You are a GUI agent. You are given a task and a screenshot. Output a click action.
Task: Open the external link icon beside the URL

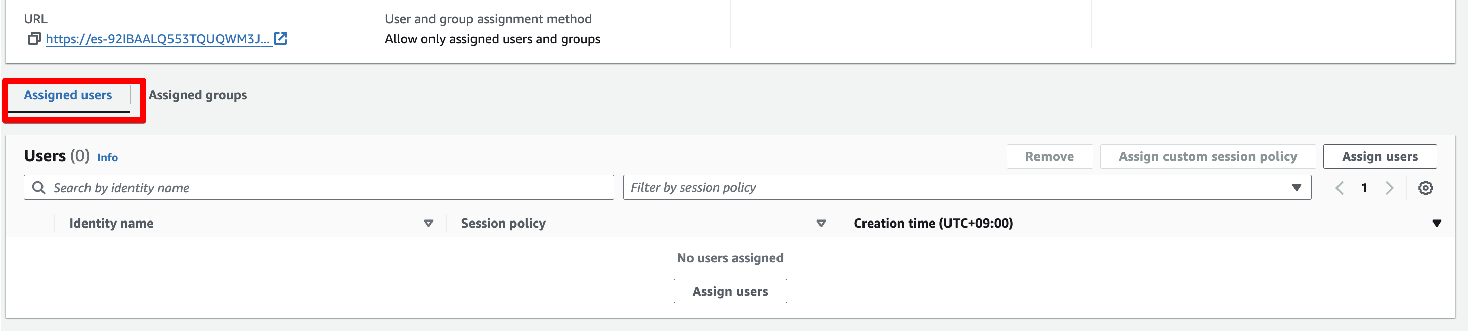[280, 39]
